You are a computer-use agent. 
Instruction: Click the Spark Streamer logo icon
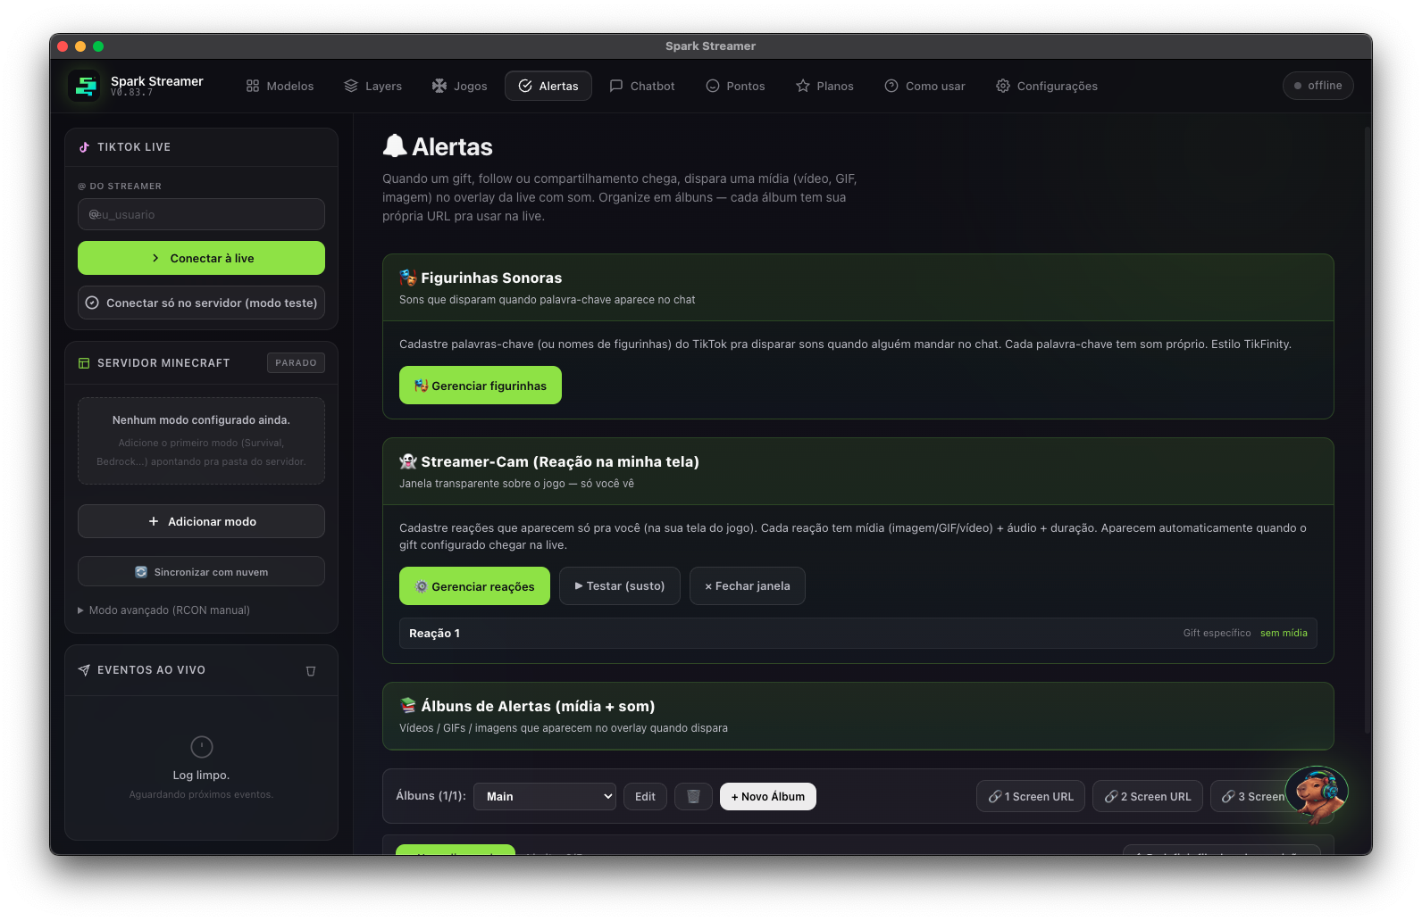coord(86,86)
